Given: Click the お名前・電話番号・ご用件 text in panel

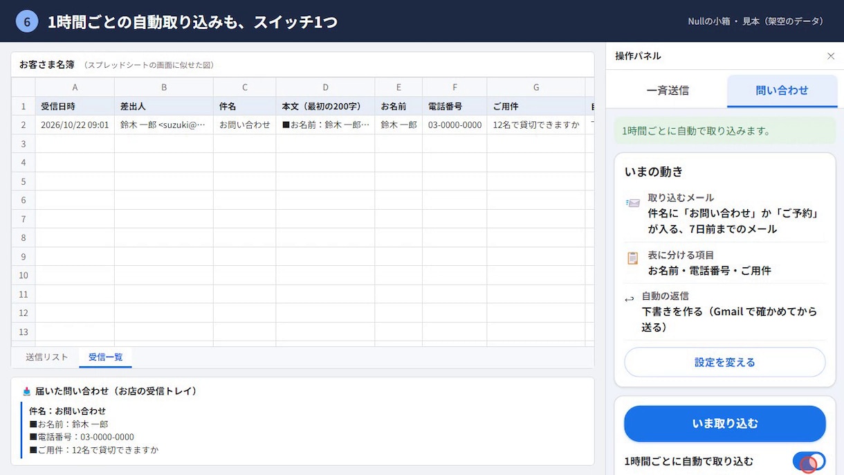Looking at the screenshot, I should [709, 271].
